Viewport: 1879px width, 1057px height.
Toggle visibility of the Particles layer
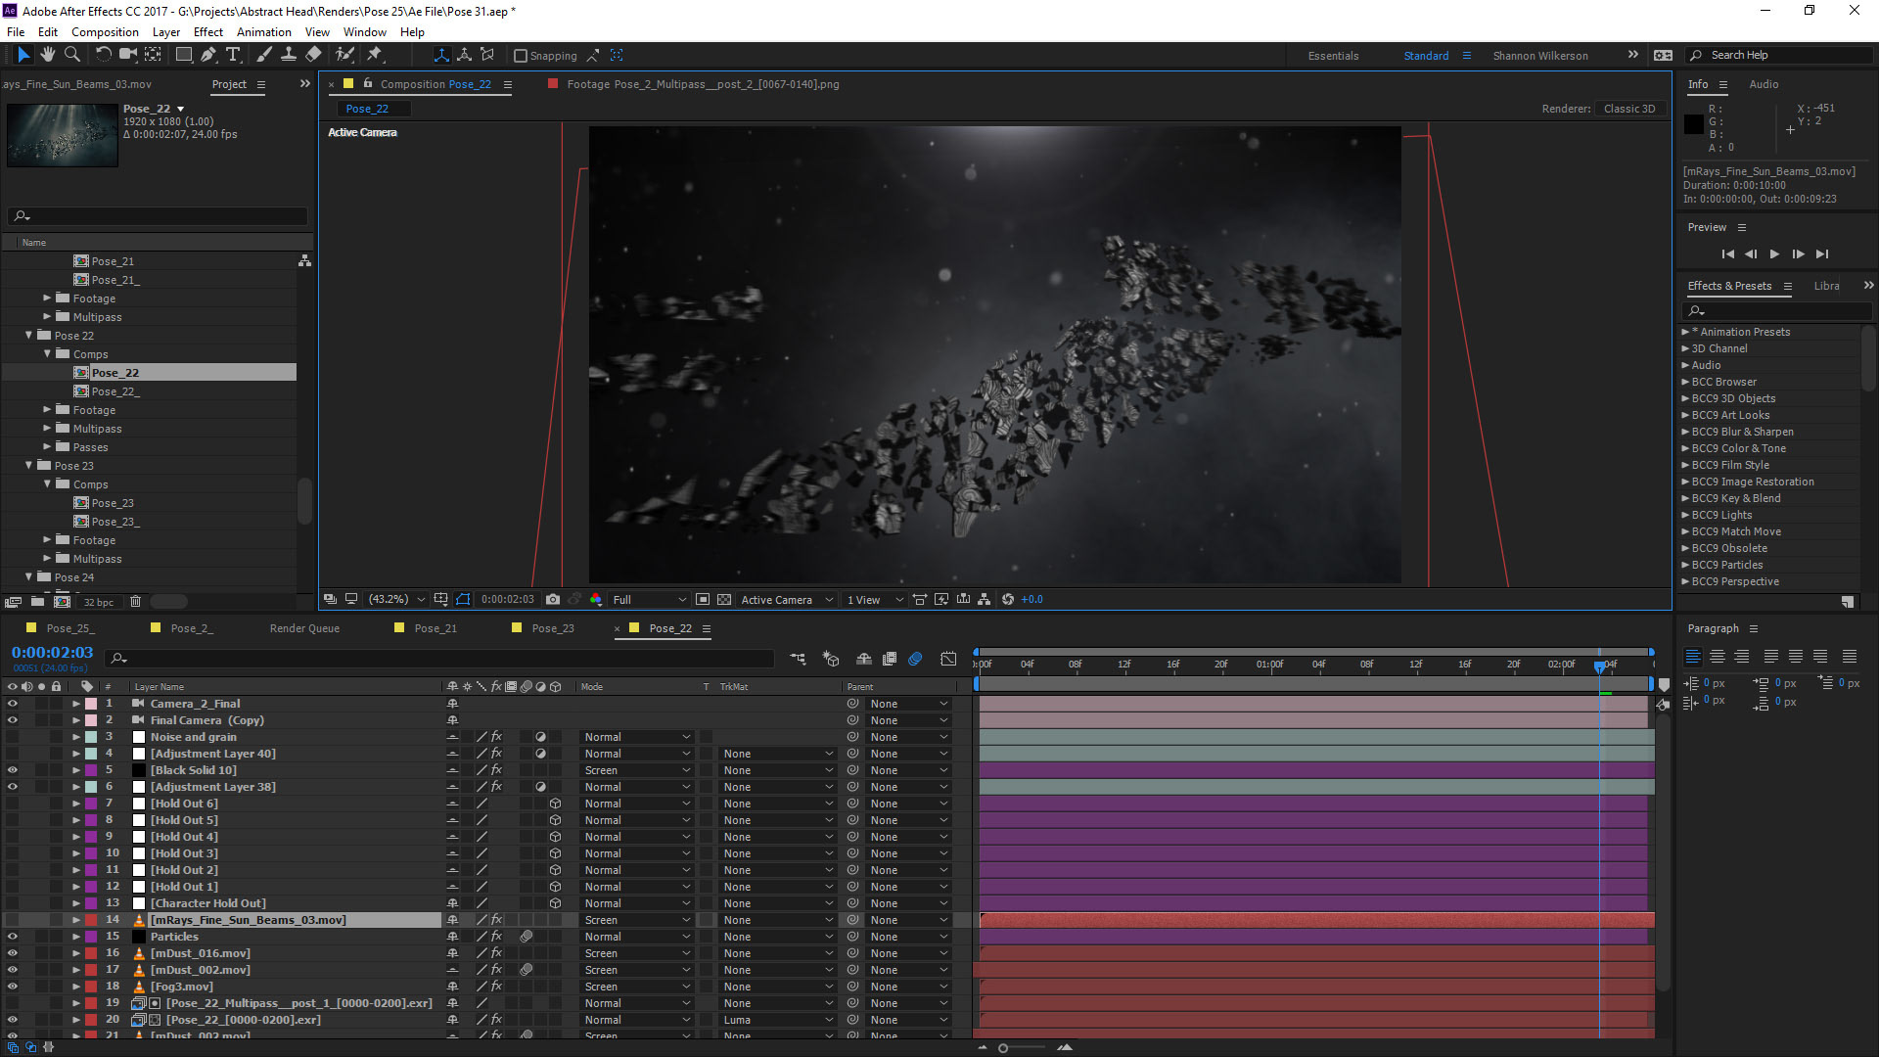(13, 937)
